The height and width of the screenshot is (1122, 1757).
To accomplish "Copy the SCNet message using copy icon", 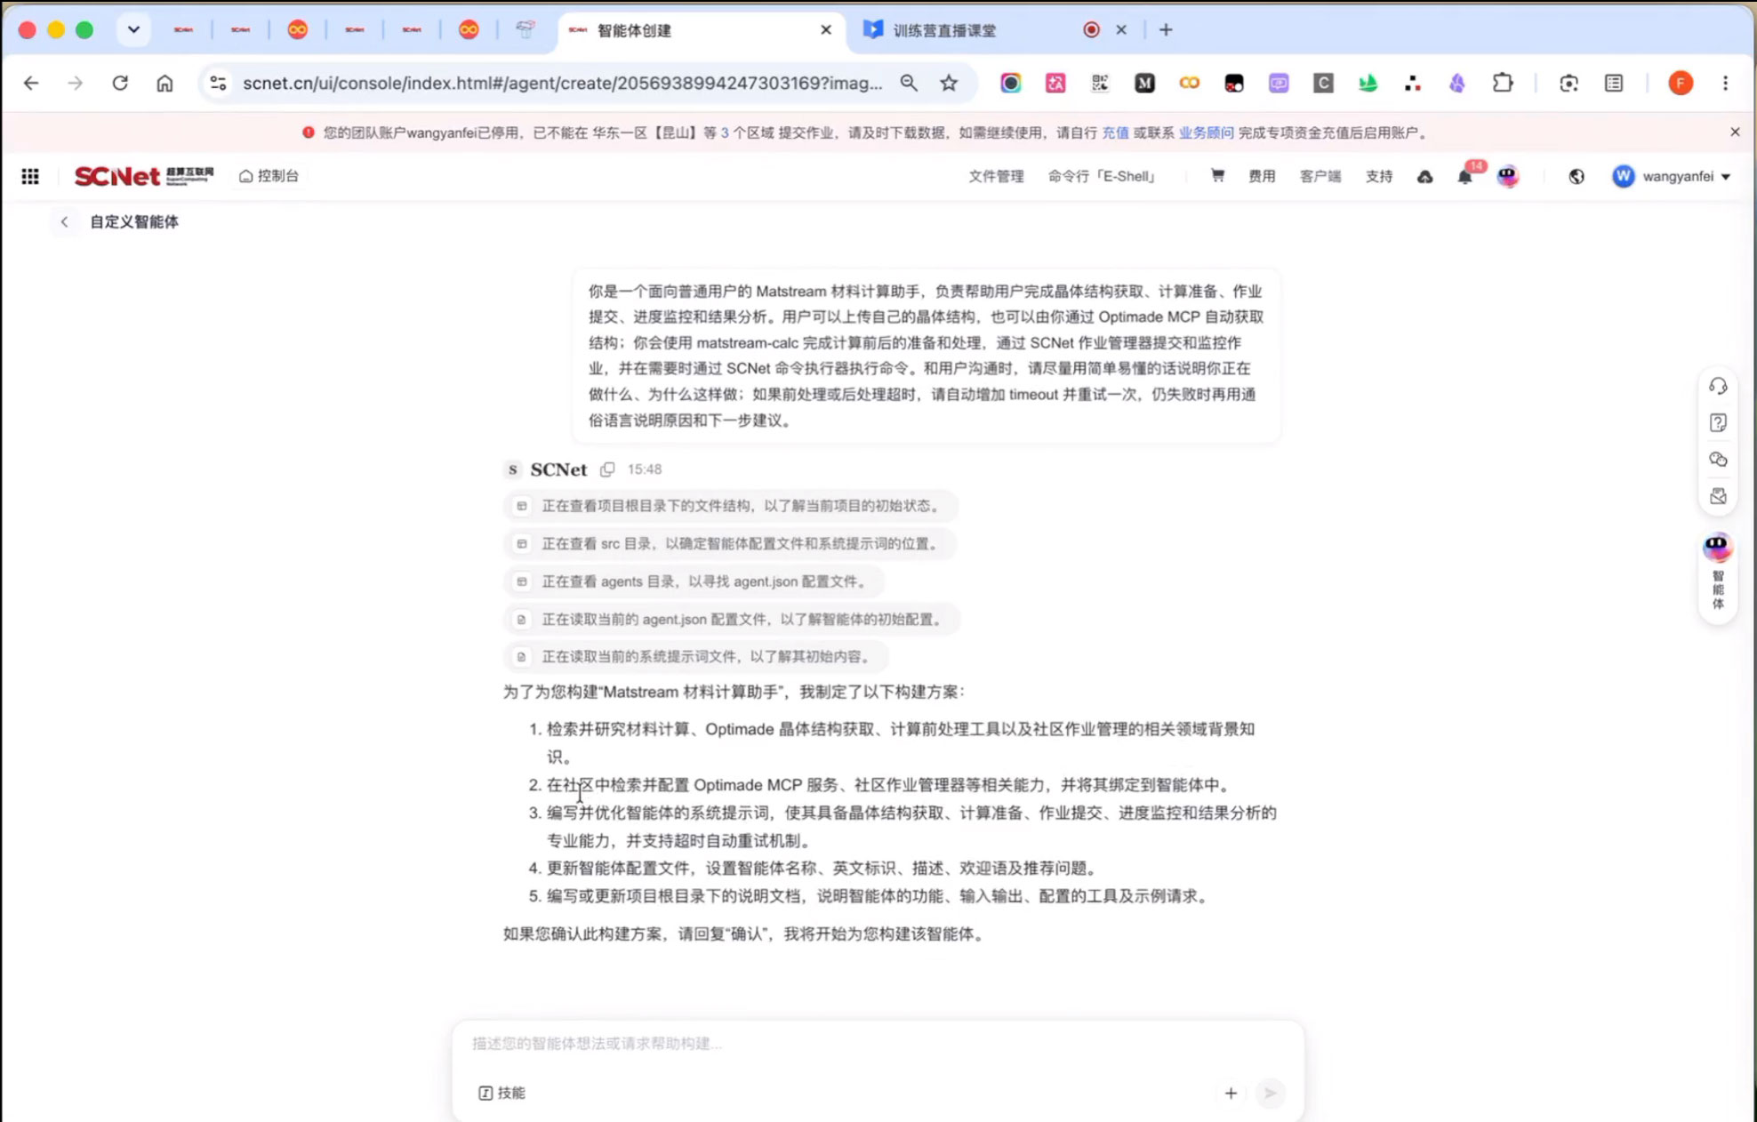I will 607,469.
